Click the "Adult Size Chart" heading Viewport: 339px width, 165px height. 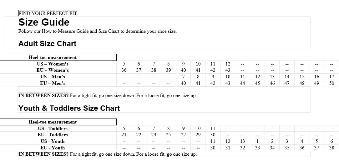(47, 44)
